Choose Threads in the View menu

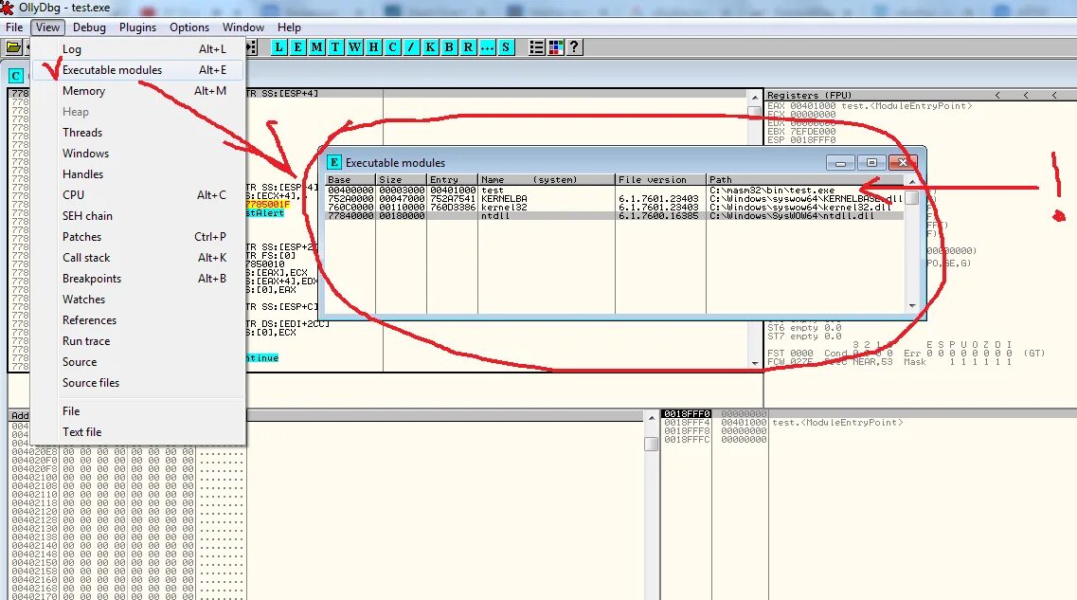138,132
